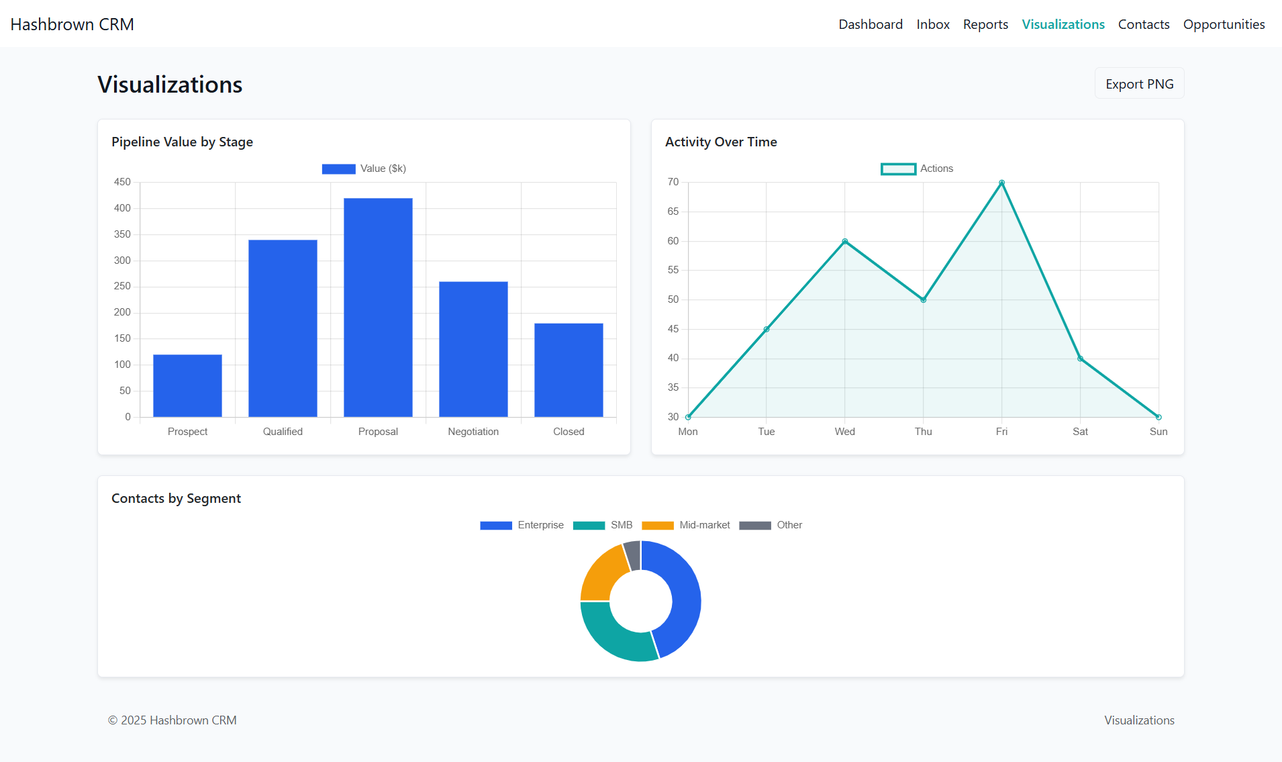Click the Wed data point on line
Screen dimensions: 1282x762
pos(844,241)
